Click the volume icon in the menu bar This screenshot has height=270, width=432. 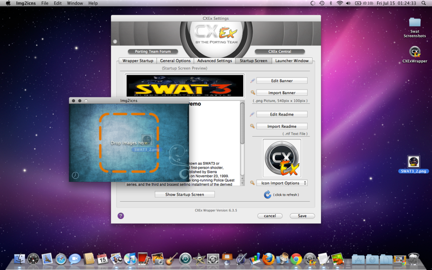click(348, 3)
